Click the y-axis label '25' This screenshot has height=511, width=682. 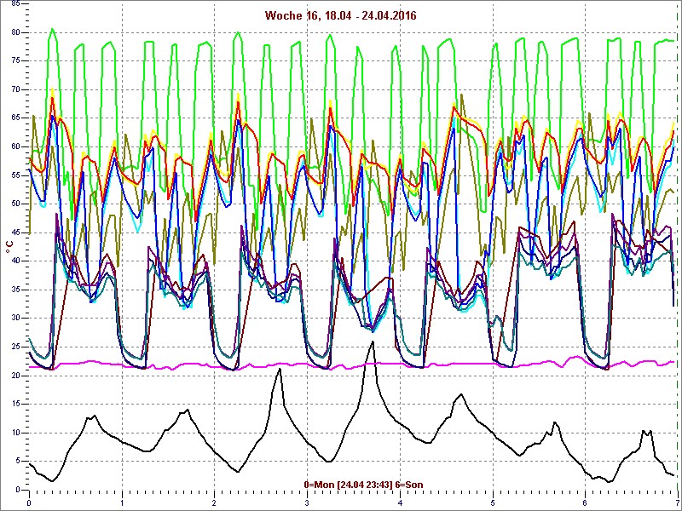[15, 347]
